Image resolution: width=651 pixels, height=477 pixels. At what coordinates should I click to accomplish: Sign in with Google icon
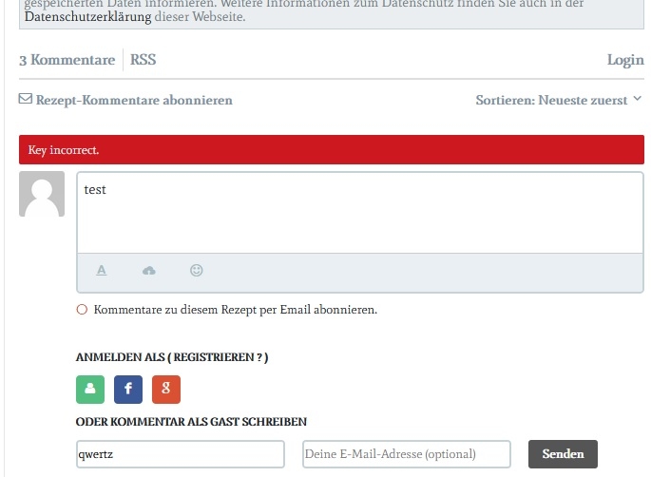click(166, 390)
